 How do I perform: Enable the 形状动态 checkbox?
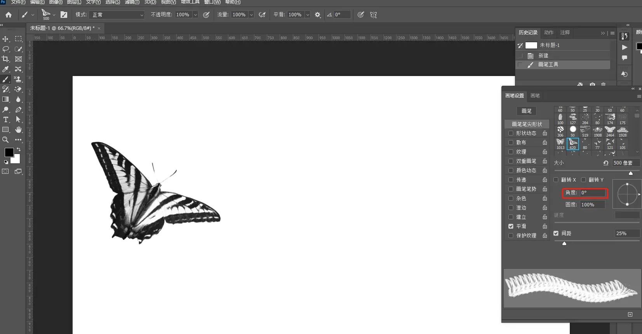[511, 133]
